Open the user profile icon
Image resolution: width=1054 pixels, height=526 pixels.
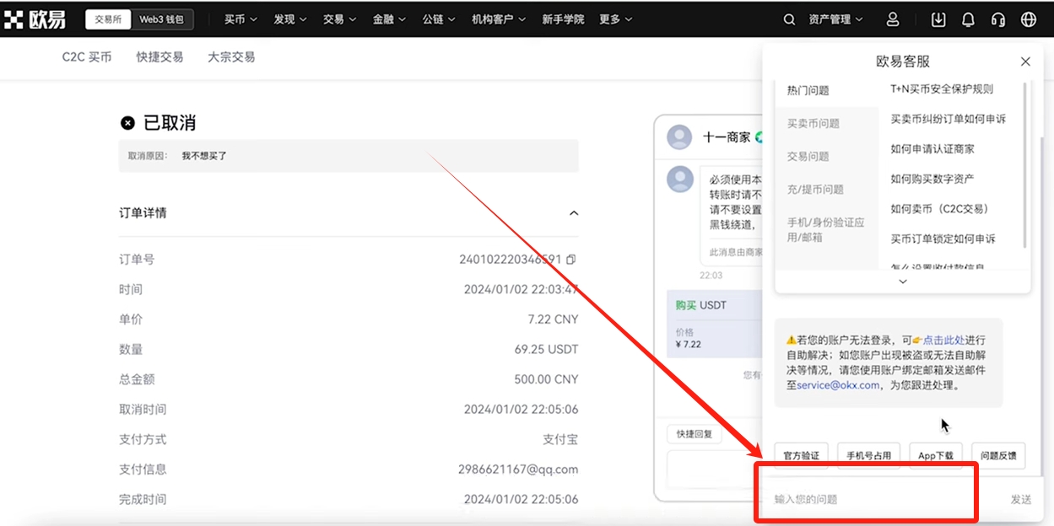click(893, 19)
